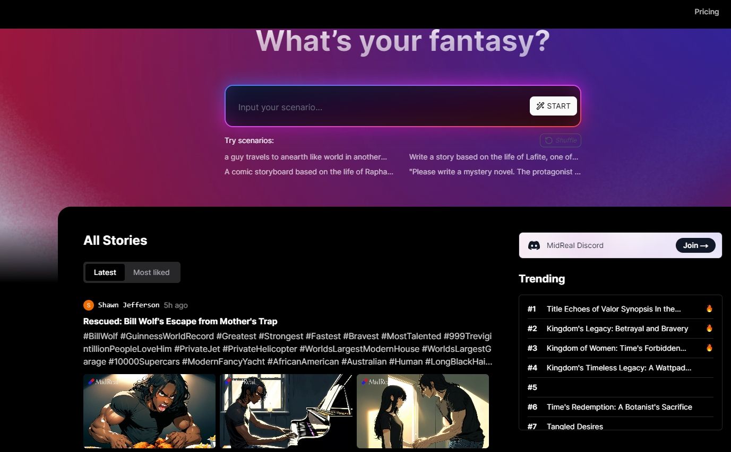Screen dimensions: 731x452
Task: Switch to the Most liked tab
Action: [151, 272]
